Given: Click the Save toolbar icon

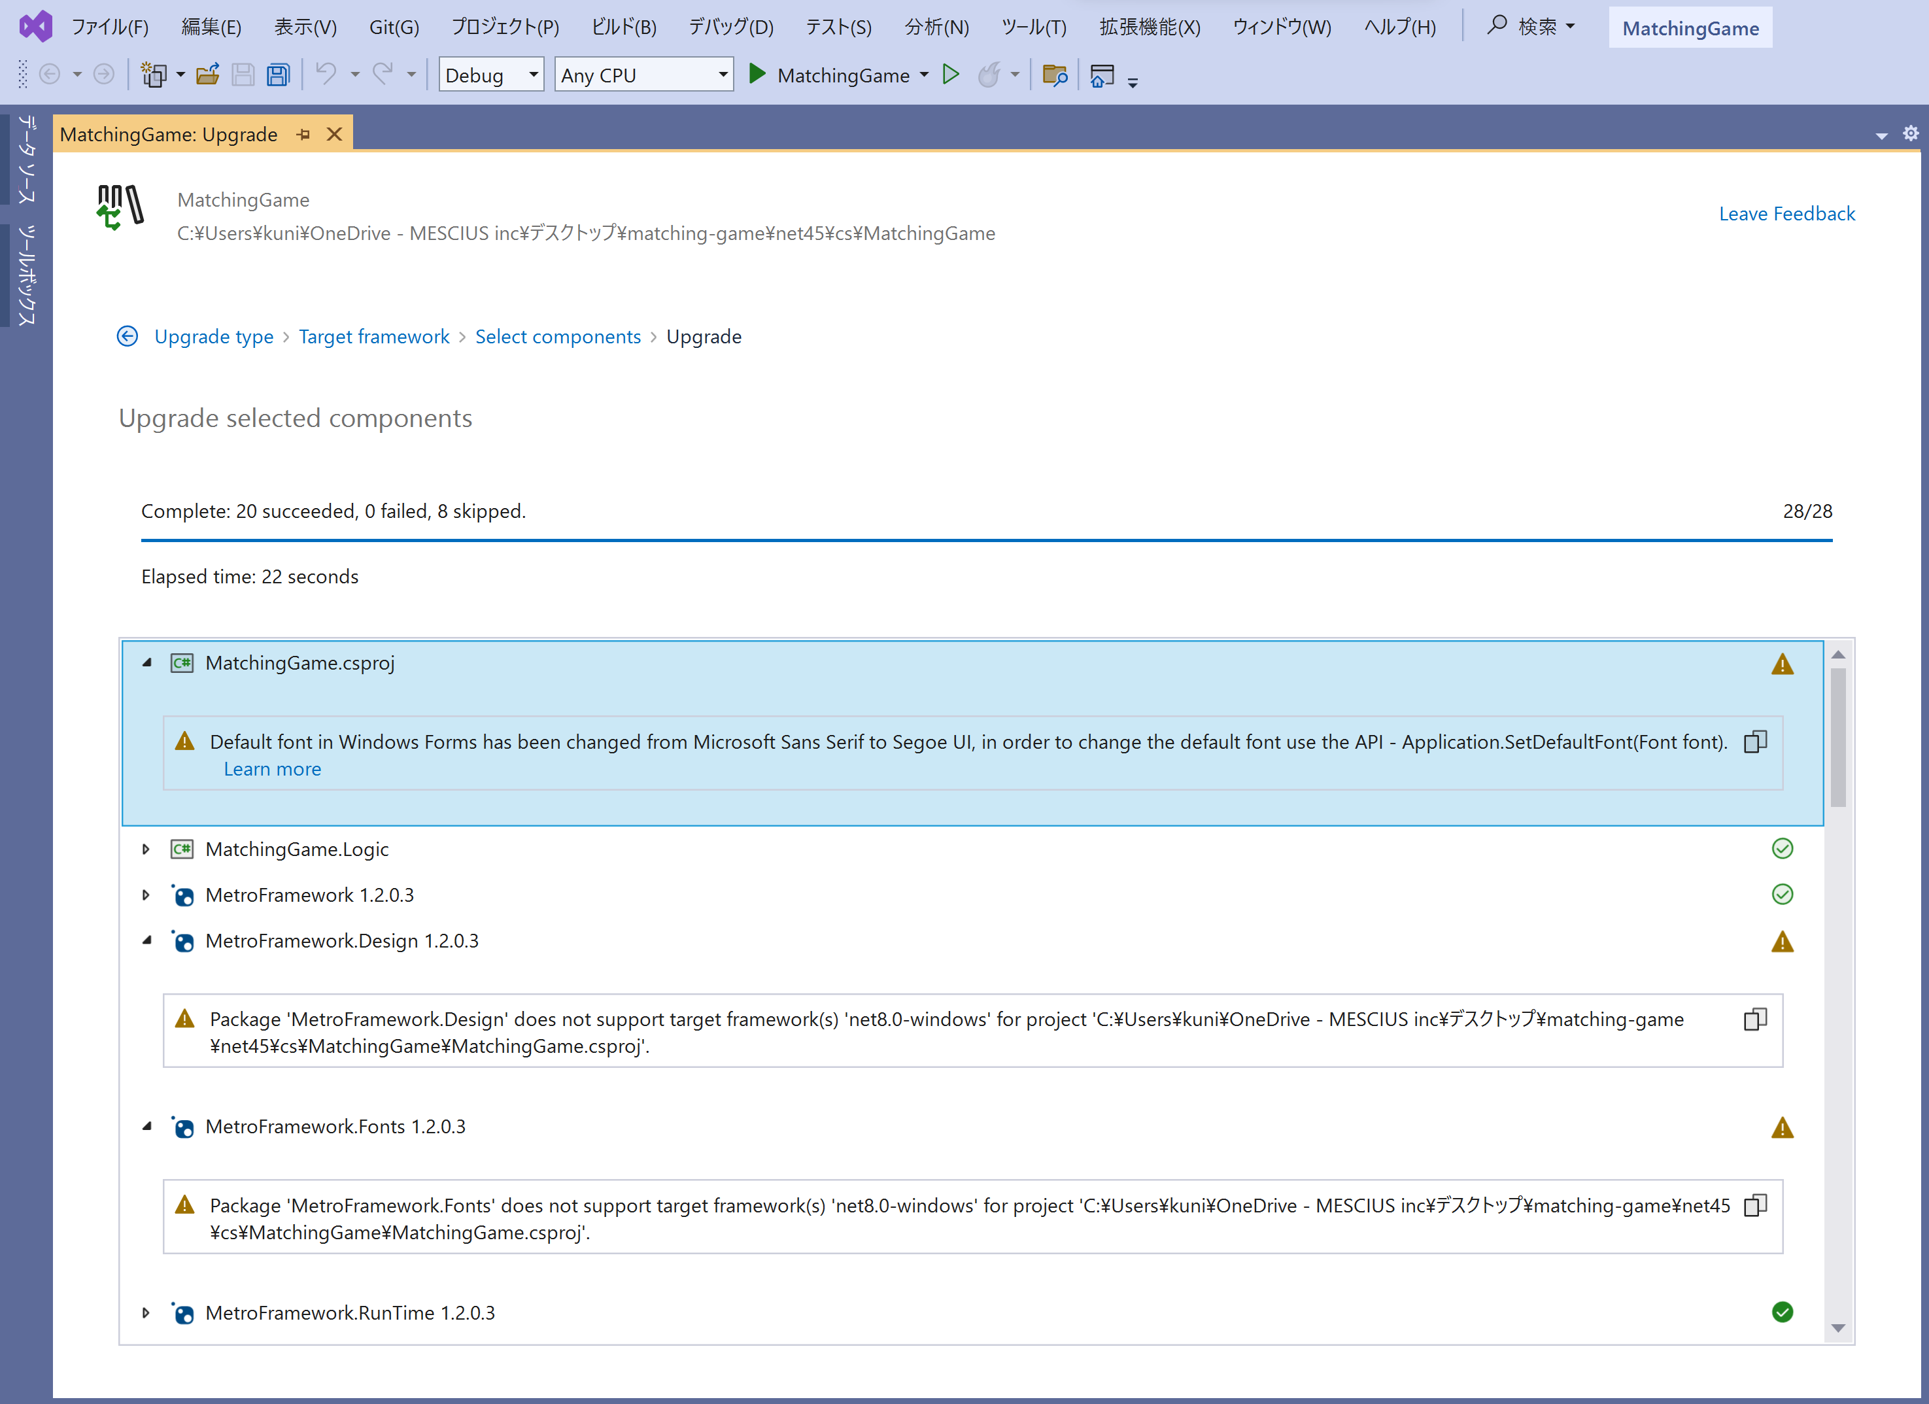Looking at the screenshot, I should 243,75.
